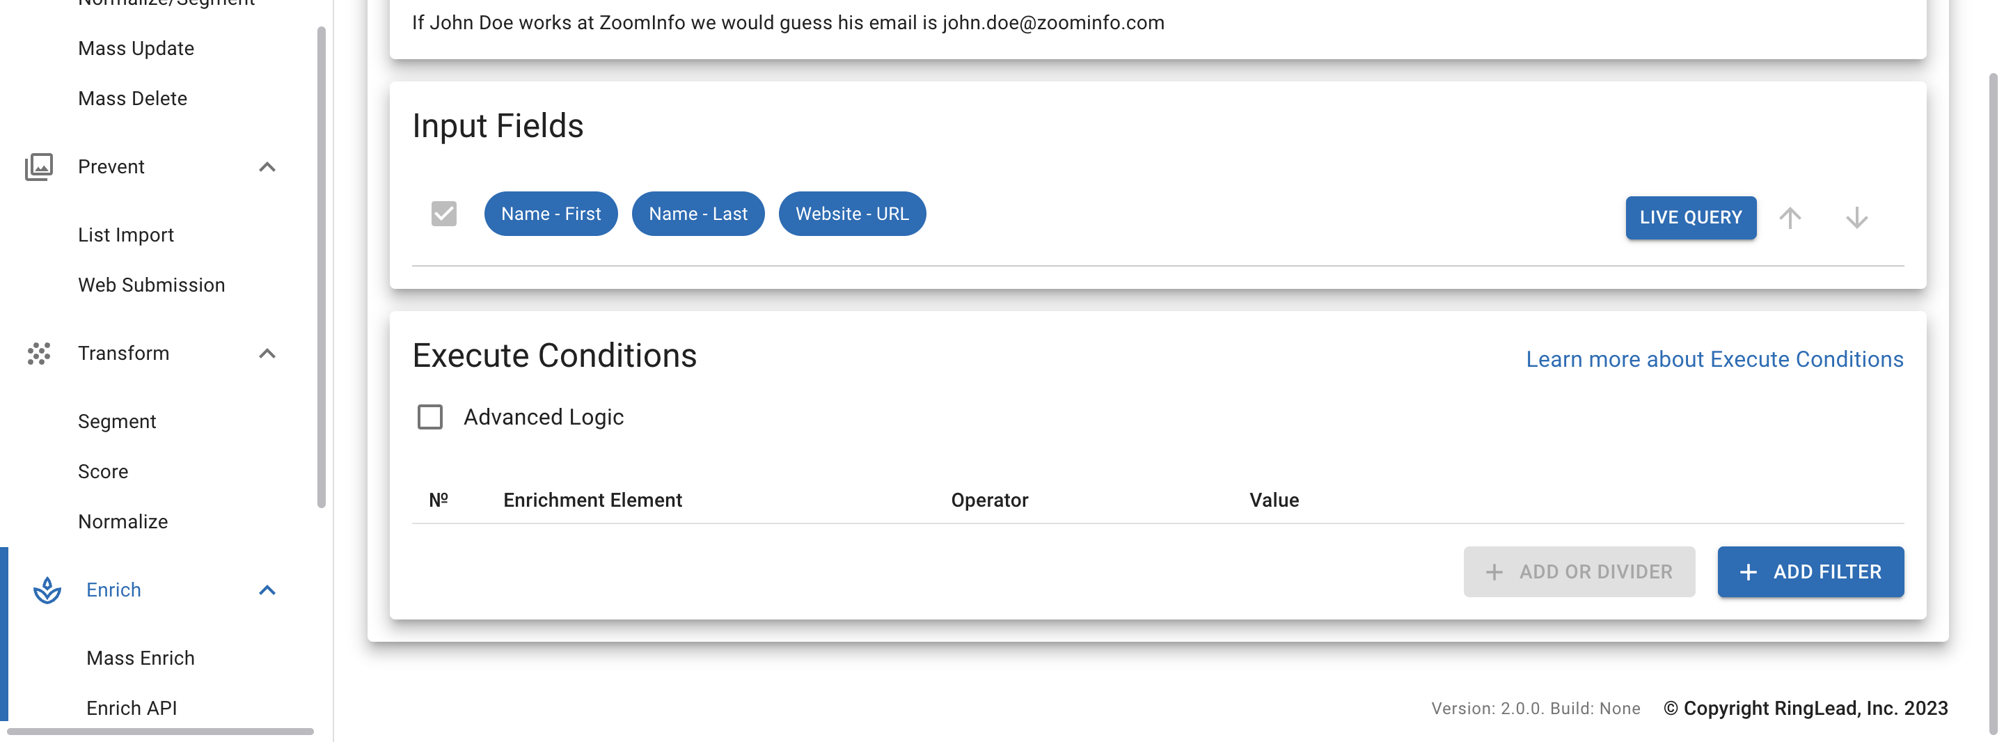
Task: Click the Website - URL field chip
Action: pos(852,214)
